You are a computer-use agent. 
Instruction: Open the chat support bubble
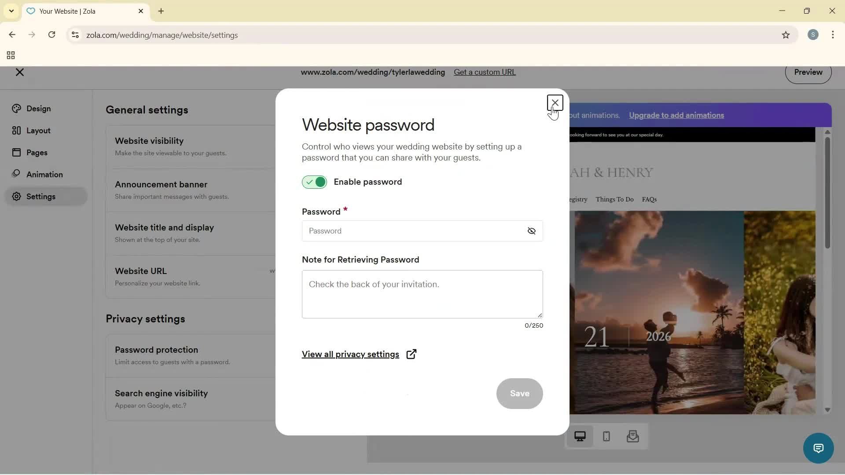click(x=818, y=448)
